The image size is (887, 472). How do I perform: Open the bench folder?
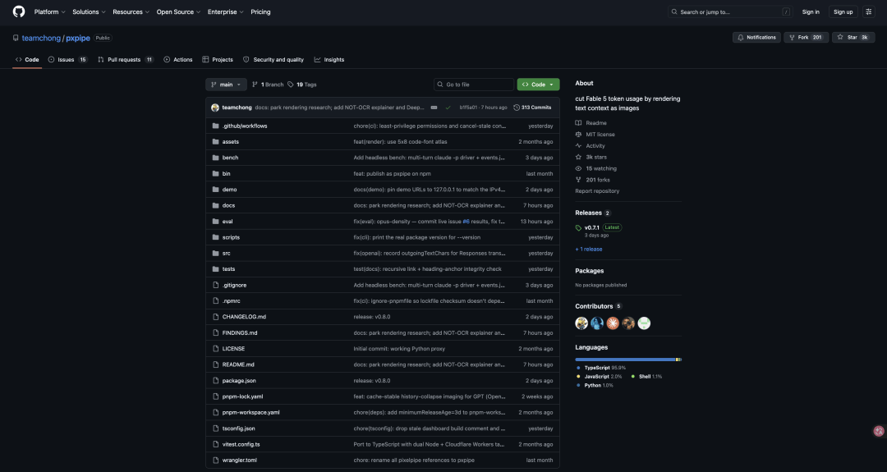(x=230, y=158)
